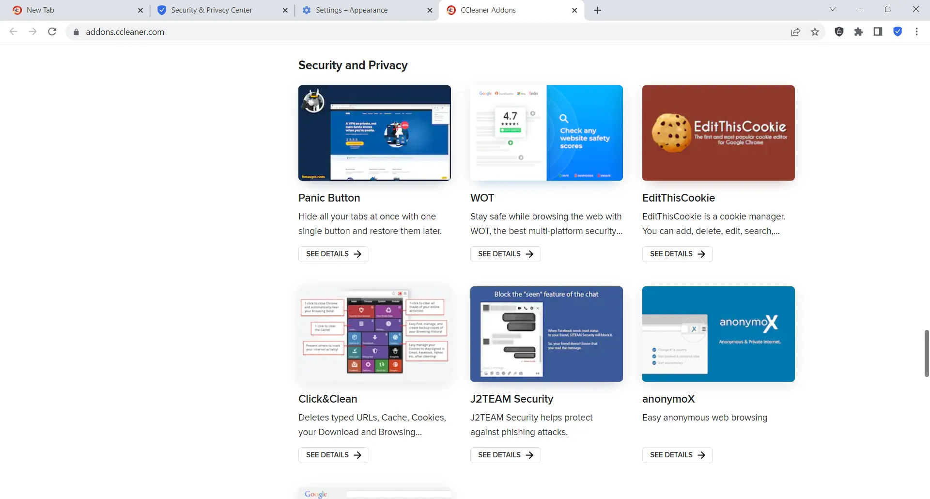Close the CCleaner Addons tab
930x499 pixels.
(574, 10)
